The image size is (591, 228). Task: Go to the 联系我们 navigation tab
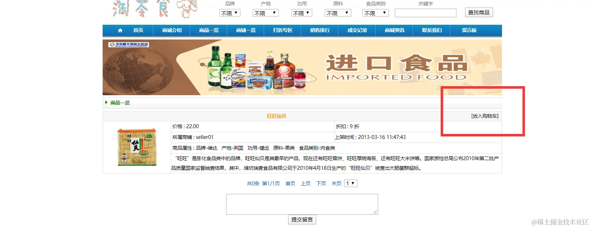click(432, 31)
